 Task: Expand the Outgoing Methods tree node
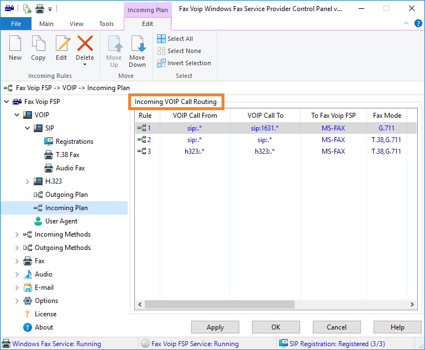point(17,248)
